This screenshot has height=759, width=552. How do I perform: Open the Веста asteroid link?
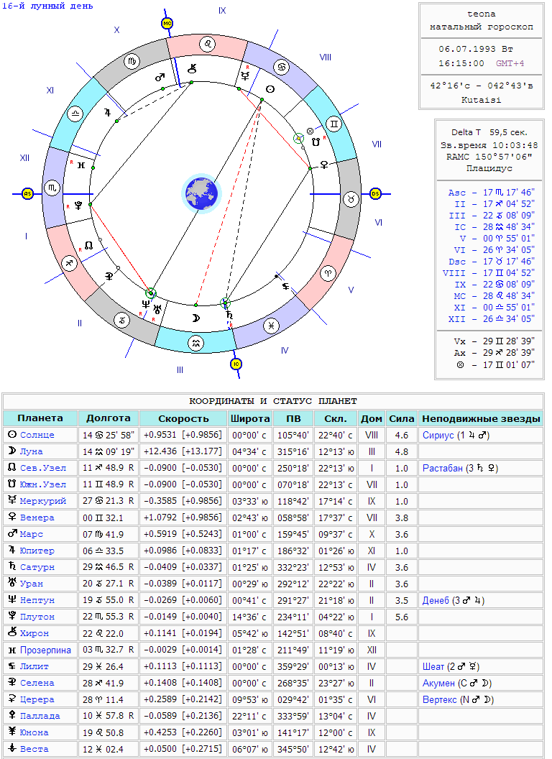34,749
